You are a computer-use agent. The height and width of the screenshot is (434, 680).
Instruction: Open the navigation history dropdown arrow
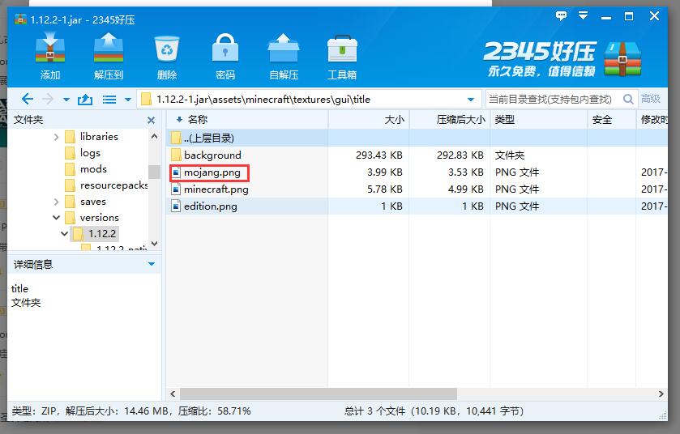pos(66,100)
